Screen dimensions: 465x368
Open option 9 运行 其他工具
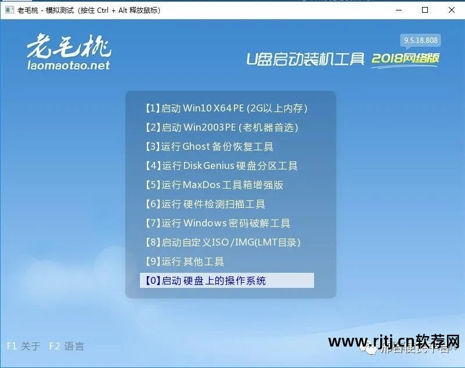pos(184,262)
